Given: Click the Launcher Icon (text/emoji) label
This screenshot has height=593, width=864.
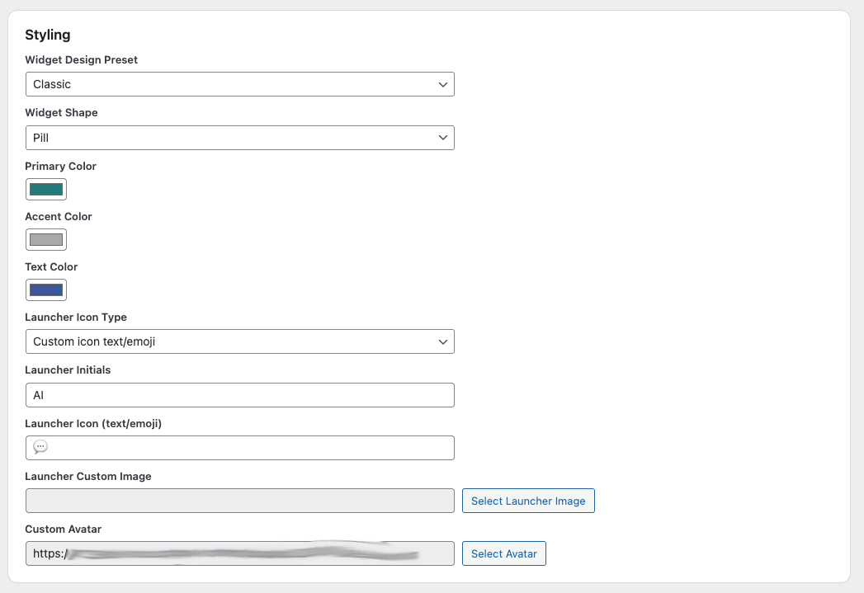Looking at the screenshot, I should [93, 423].
